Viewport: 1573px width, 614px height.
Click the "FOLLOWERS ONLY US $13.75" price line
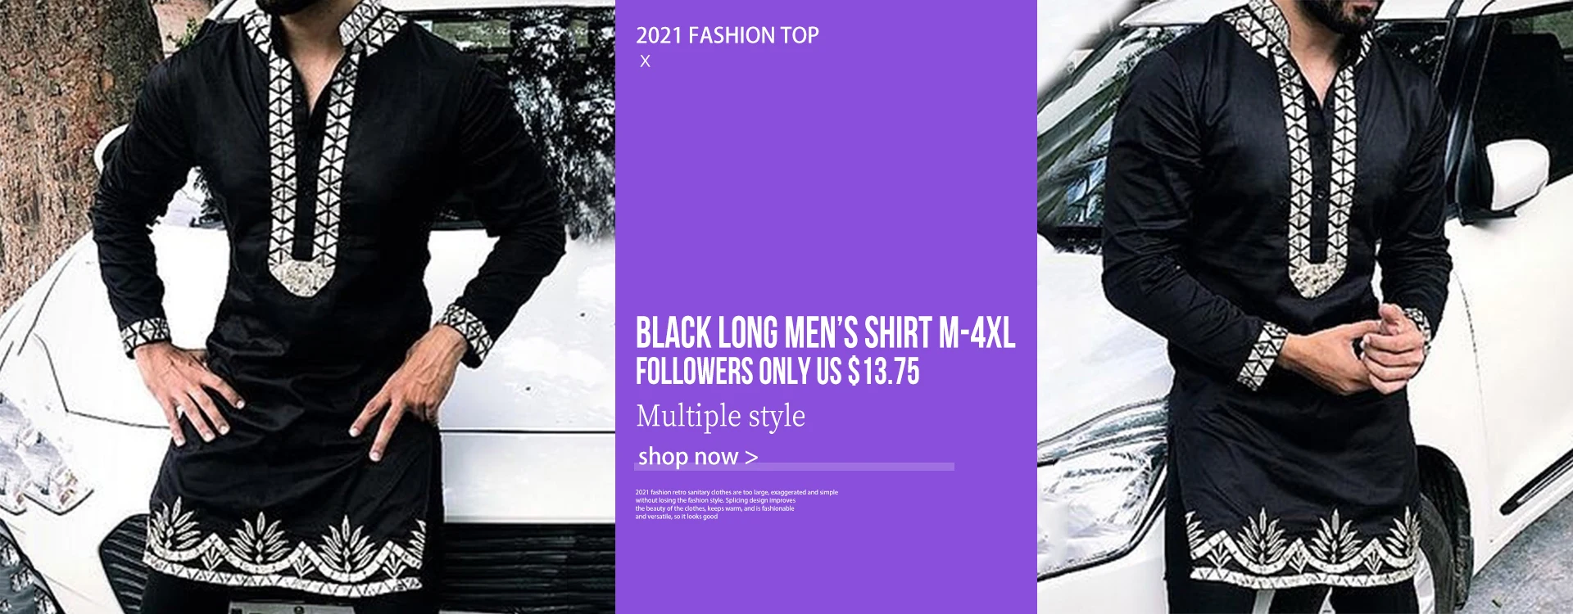(777, 372)
